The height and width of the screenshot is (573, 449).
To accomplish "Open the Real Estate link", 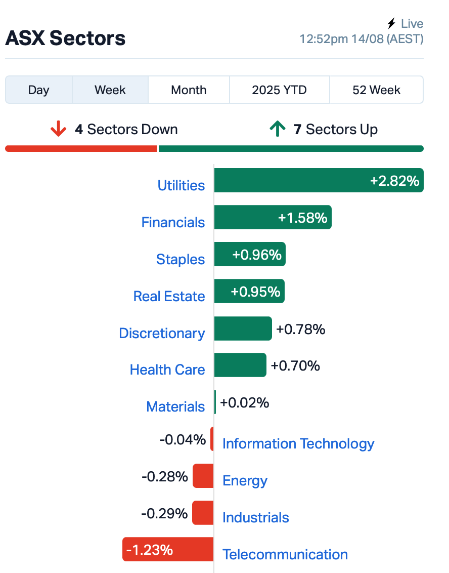I will 169,296.
